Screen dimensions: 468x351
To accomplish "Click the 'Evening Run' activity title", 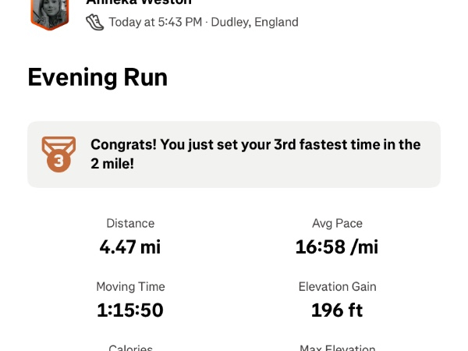I will [97, 77].
